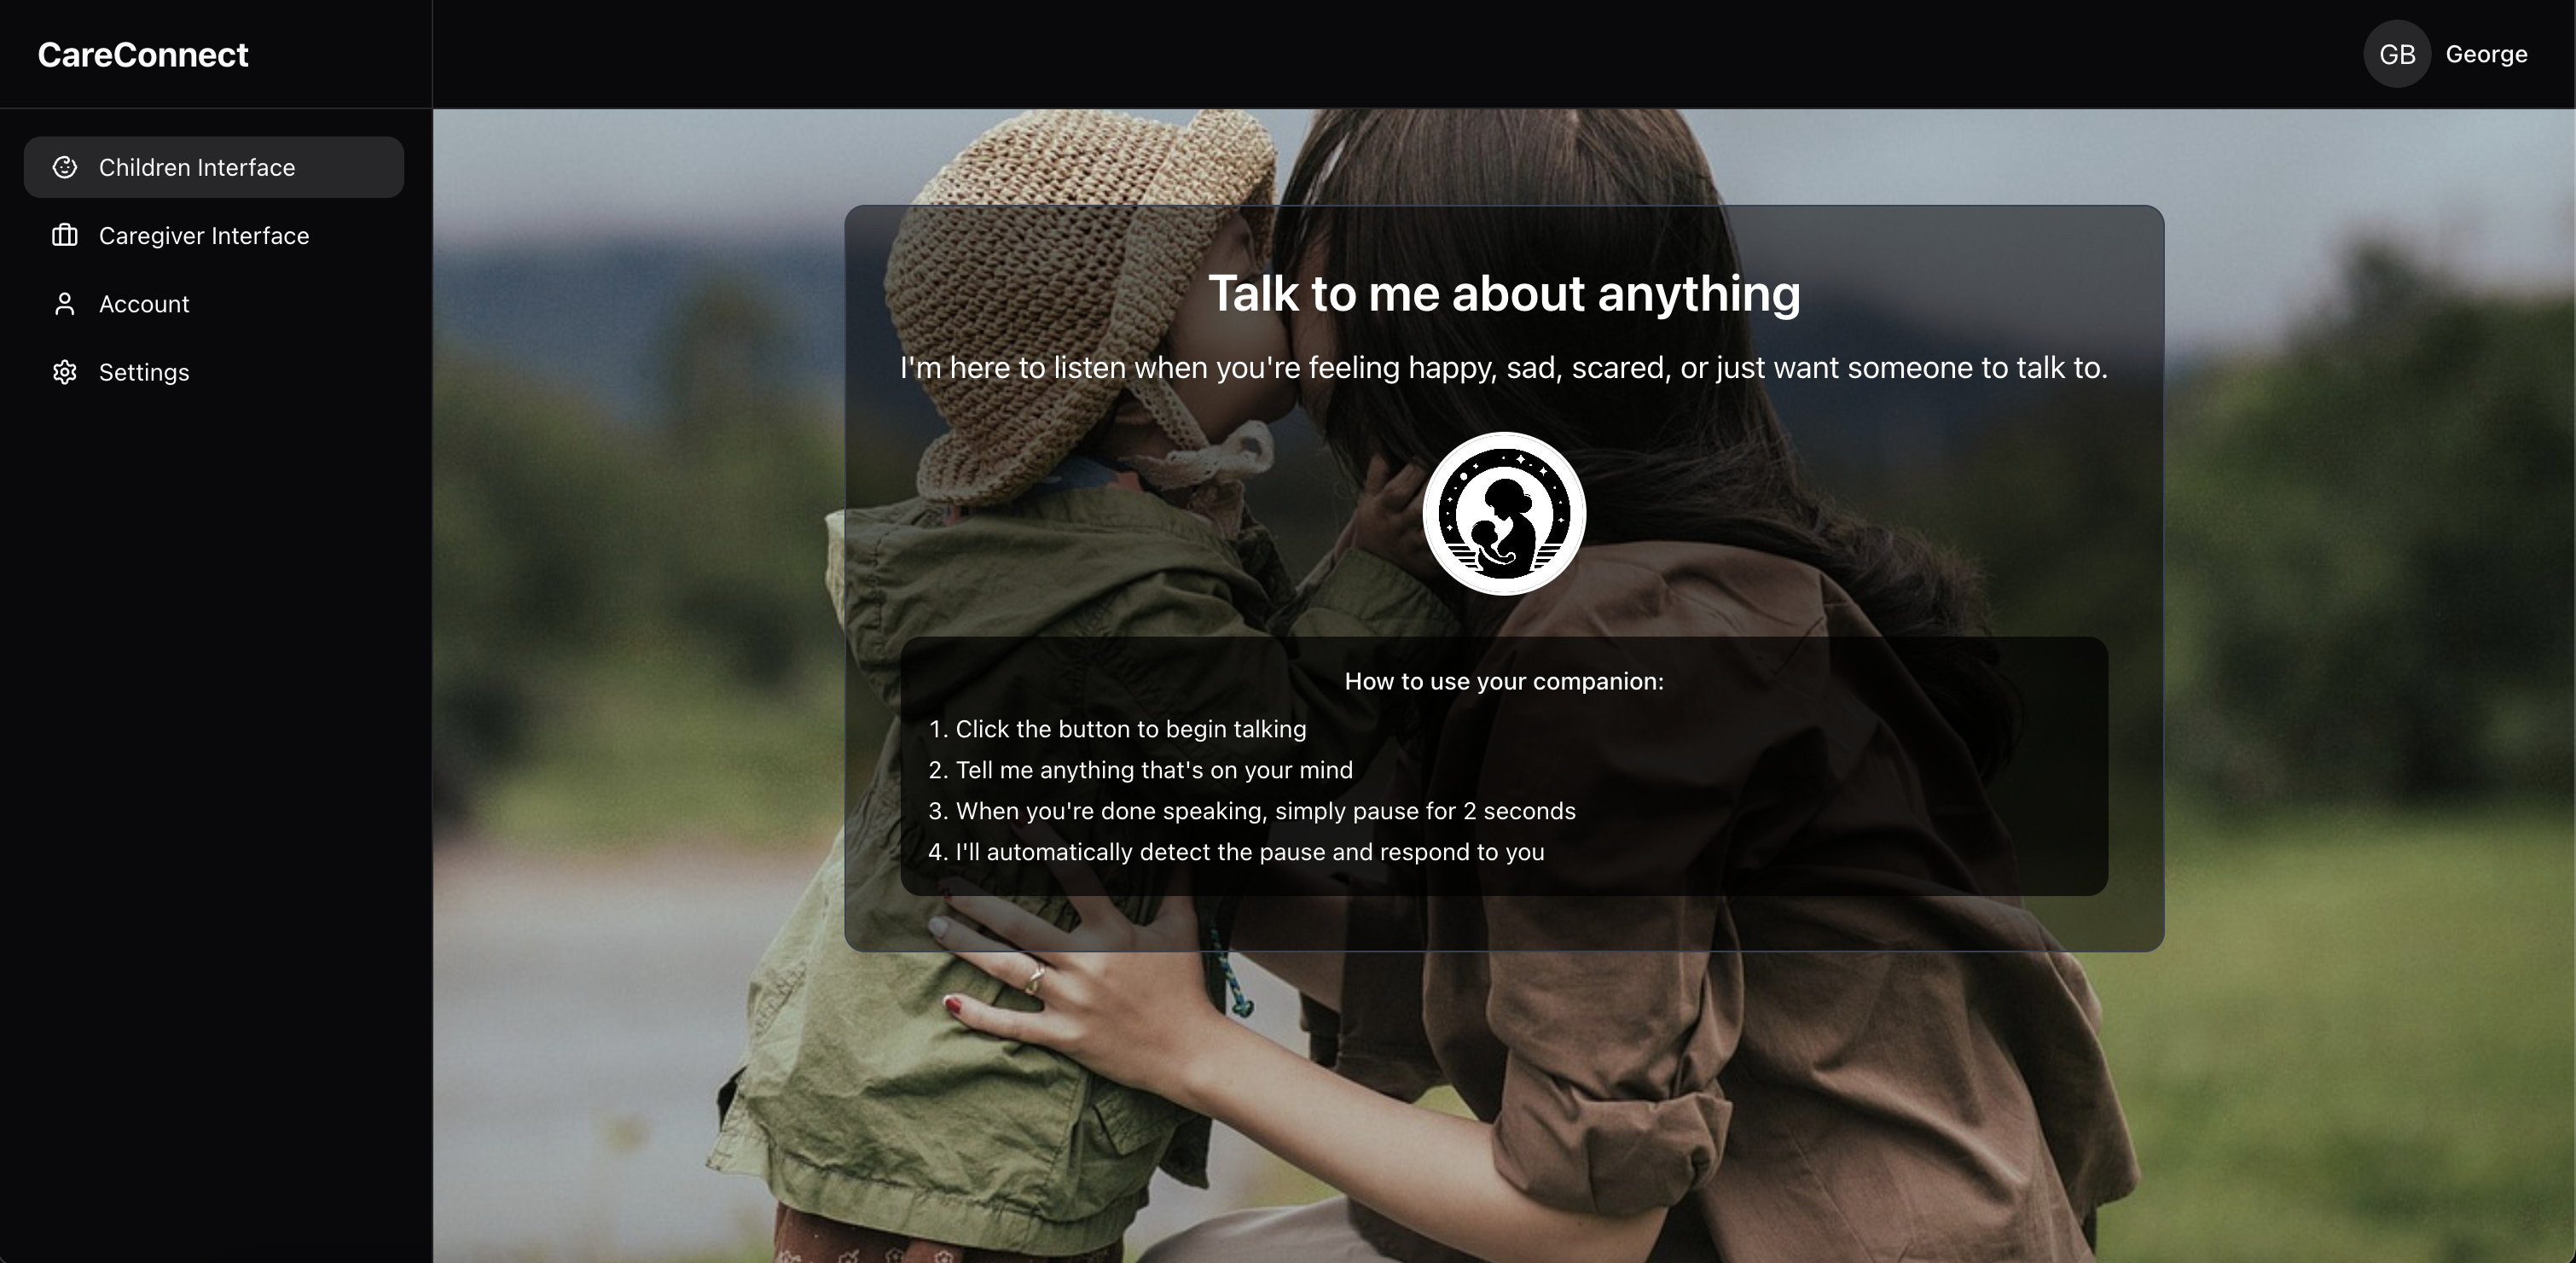Screen dimensions: 2576x1263
Task: Switch to the Caregiver Interface label
Action: pyautogui.click(x=204, y=236)
